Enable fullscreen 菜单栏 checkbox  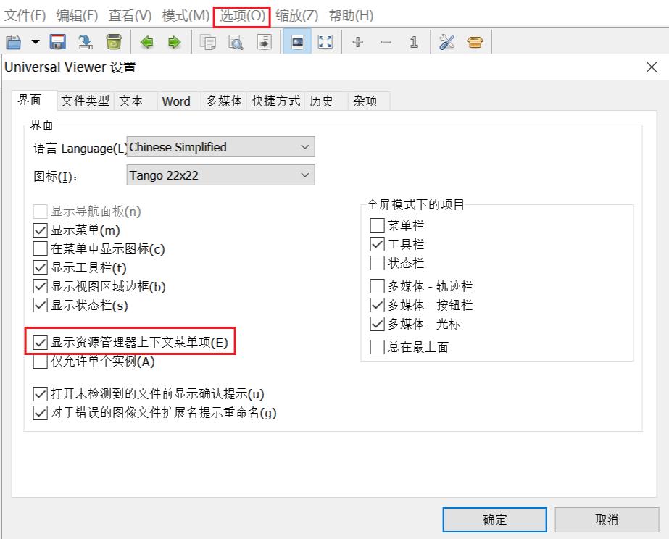(x=377, y=225)
